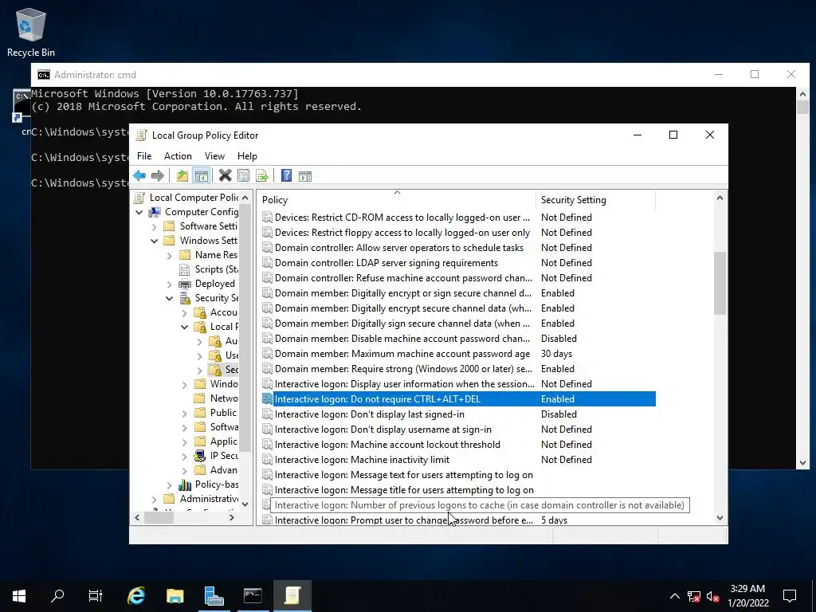Click the muted volume tray icon
The width and height of the screenshot is (816, 612).
713,596
